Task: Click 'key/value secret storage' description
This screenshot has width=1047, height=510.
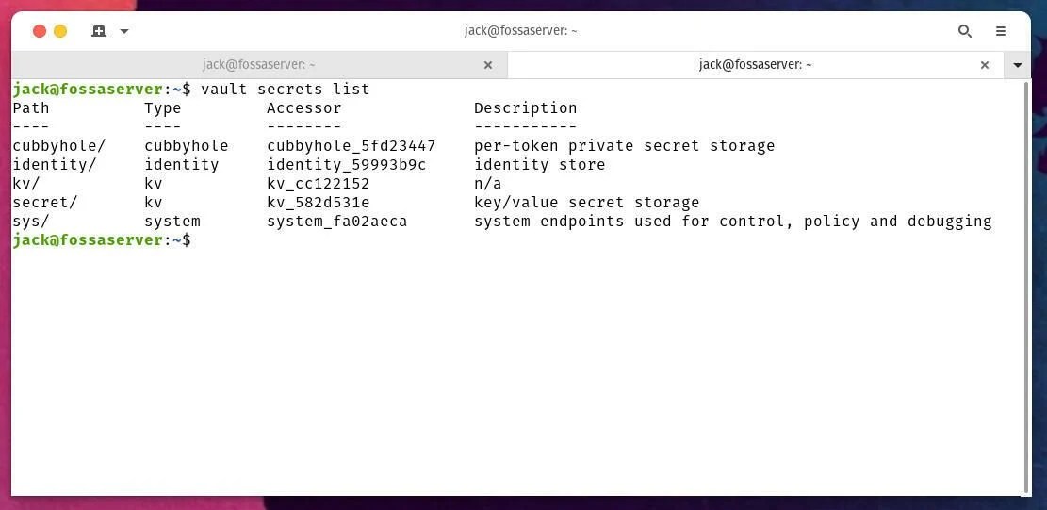Action: point(587,202)
